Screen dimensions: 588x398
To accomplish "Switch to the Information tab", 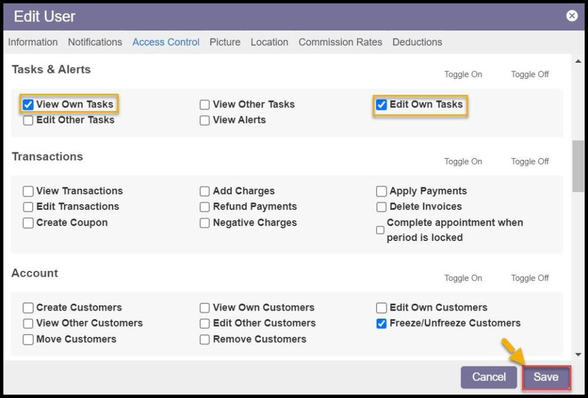I will click(x=33, y=42).
